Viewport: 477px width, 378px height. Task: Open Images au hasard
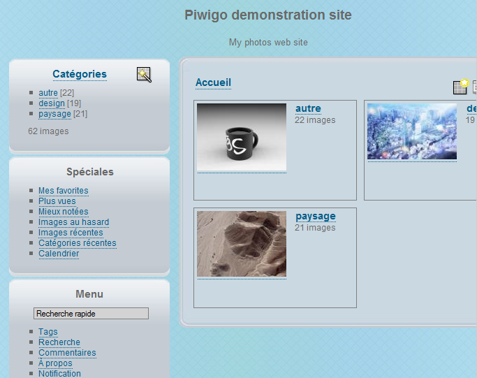73,222
